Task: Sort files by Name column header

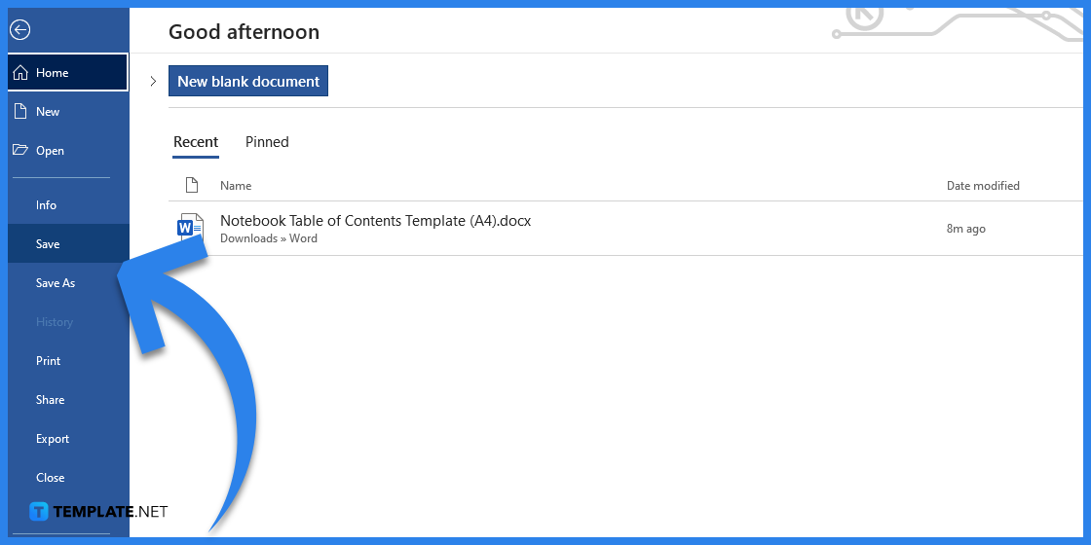Action: pyautogui.click(x=236, y=186)
